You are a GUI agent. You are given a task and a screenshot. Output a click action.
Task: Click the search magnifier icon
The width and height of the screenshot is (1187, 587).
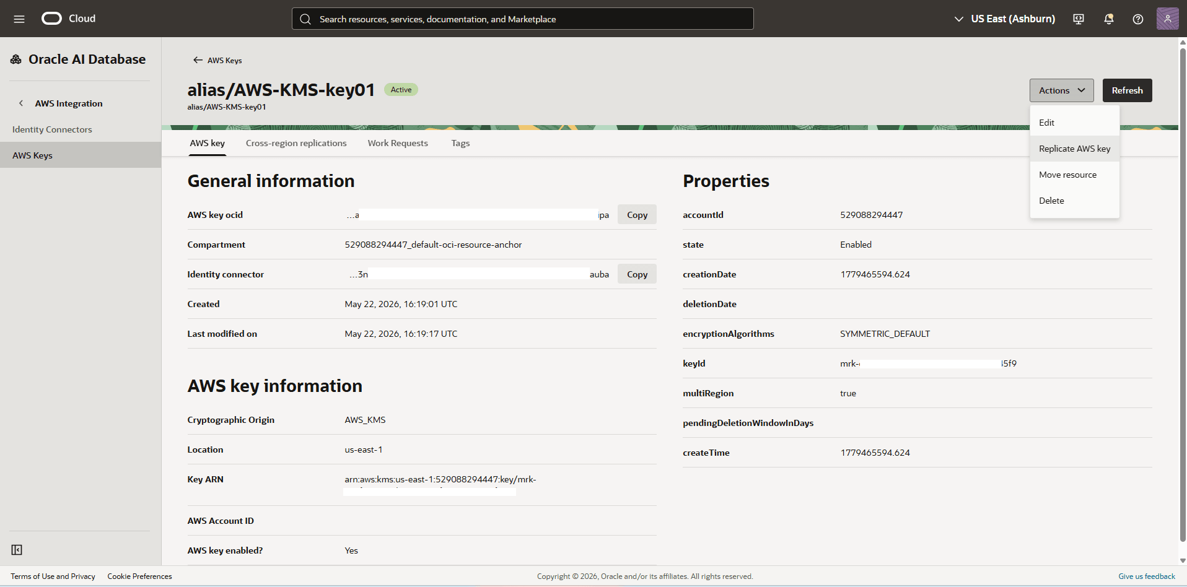(x=305, y=19)
